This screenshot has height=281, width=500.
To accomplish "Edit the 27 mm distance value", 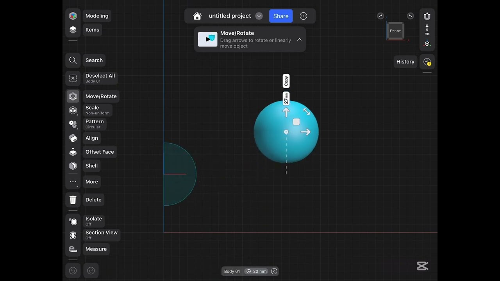I will (x=286, y=98).
